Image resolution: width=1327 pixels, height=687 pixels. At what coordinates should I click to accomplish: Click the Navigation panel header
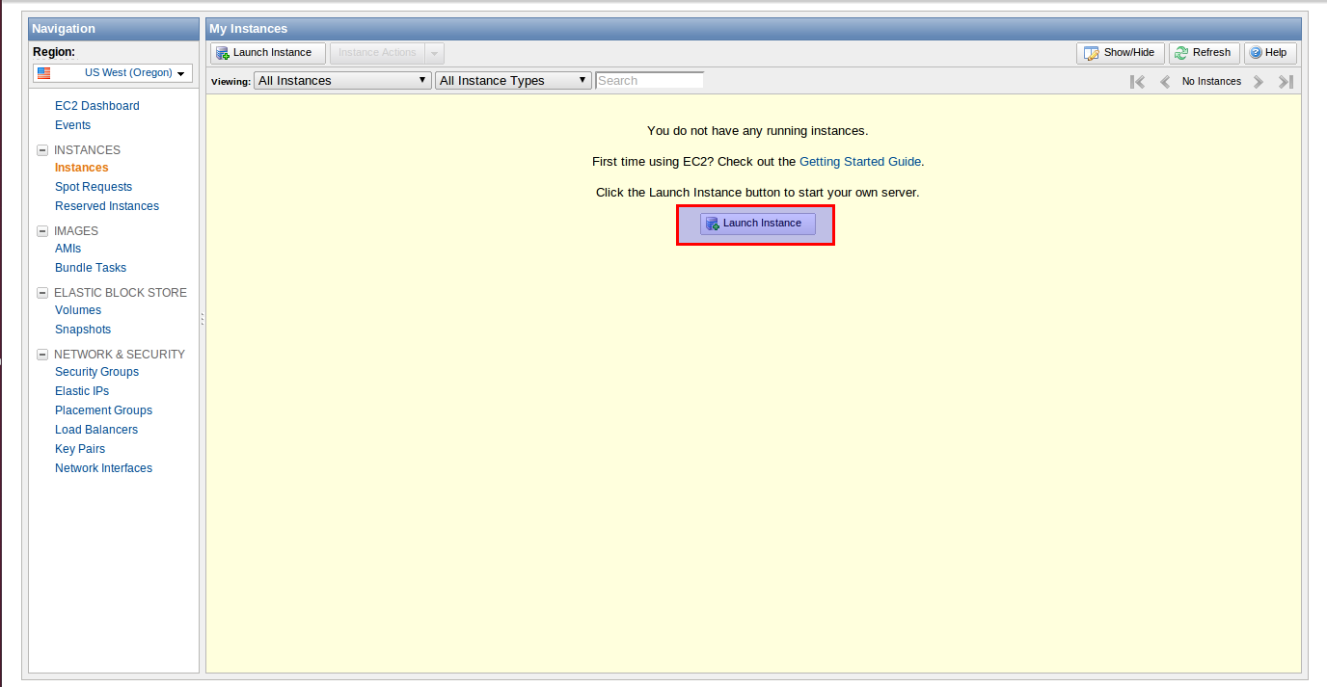(x=114, y=29)
